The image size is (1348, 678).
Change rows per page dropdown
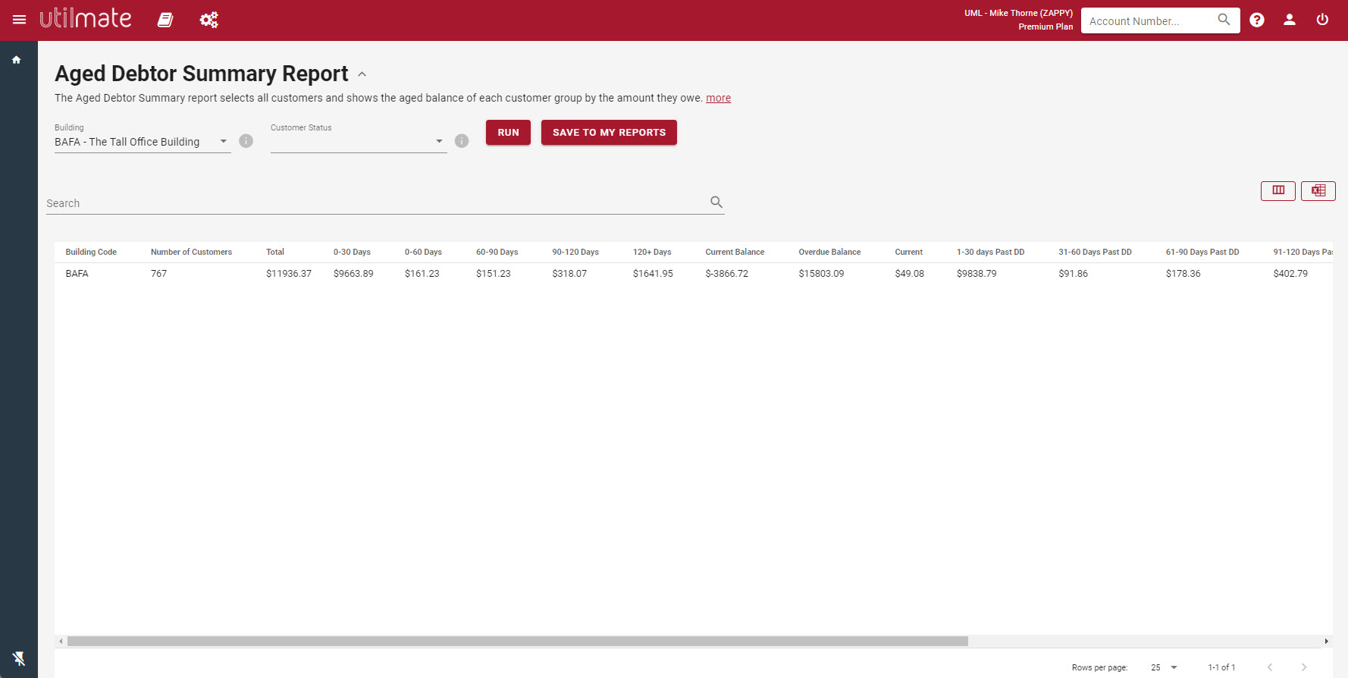1164,667
